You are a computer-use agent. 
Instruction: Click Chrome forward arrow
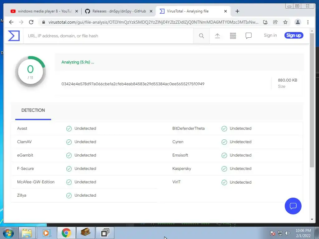pyautogui.click(x=21, y=22)
